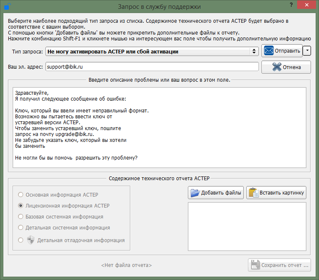This screenshot has height=280, width=319.
Task: Click the <Нет файла отчета> label
Action: [x=127, y=265]
